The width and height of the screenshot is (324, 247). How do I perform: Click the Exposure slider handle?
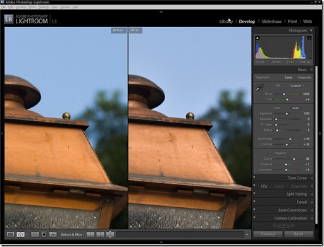287,114
